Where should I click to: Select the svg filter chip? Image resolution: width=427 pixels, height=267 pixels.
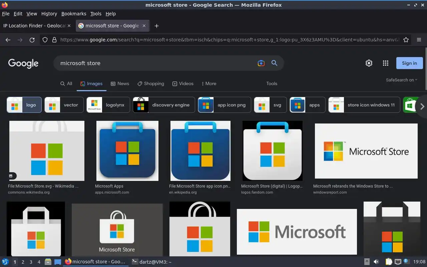pyautogui.click(x=270, y=105)
